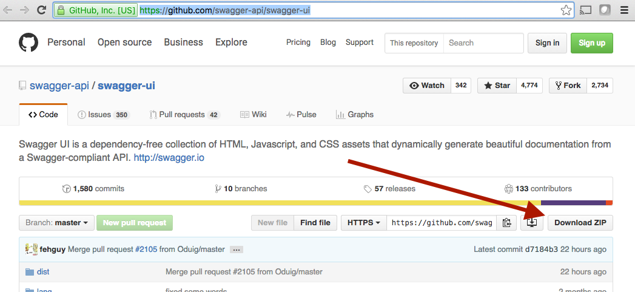Click the Fork button

[x=568, y=86]
